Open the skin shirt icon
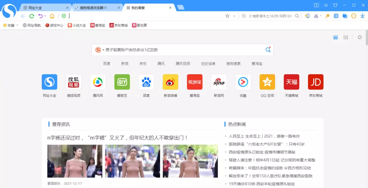The height and width of the screenshot is (188, 368). 335,5
